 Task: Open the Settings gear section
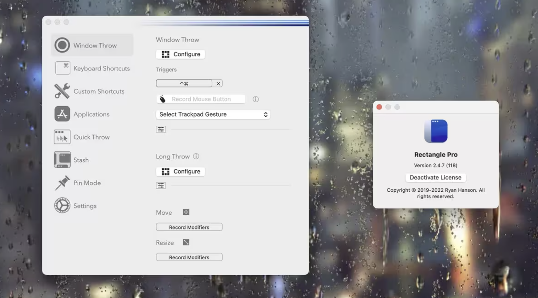85,205
